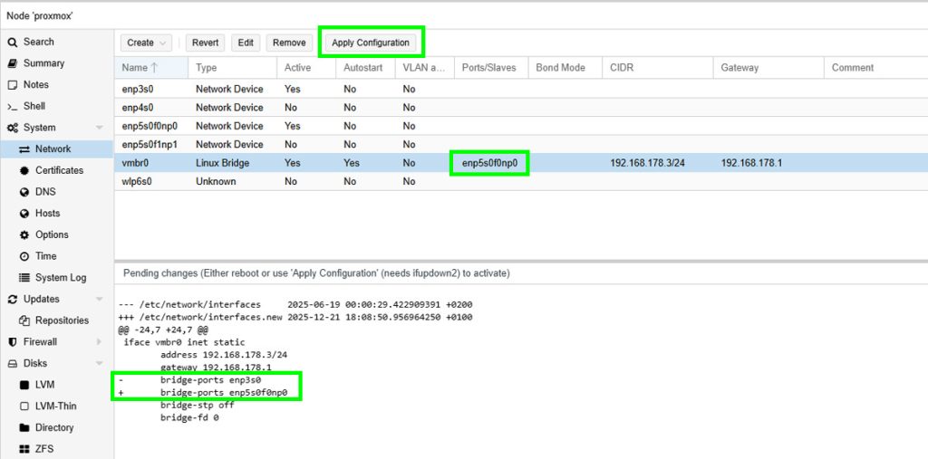
Task: Click the Revert button
Action: pos(206,43)
